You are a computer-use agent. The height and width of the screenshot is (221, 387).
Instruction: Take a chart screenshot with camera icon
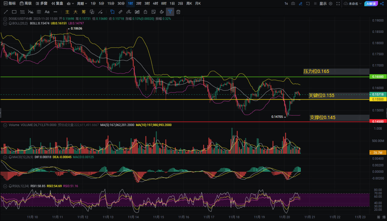(x=293, y=4)
